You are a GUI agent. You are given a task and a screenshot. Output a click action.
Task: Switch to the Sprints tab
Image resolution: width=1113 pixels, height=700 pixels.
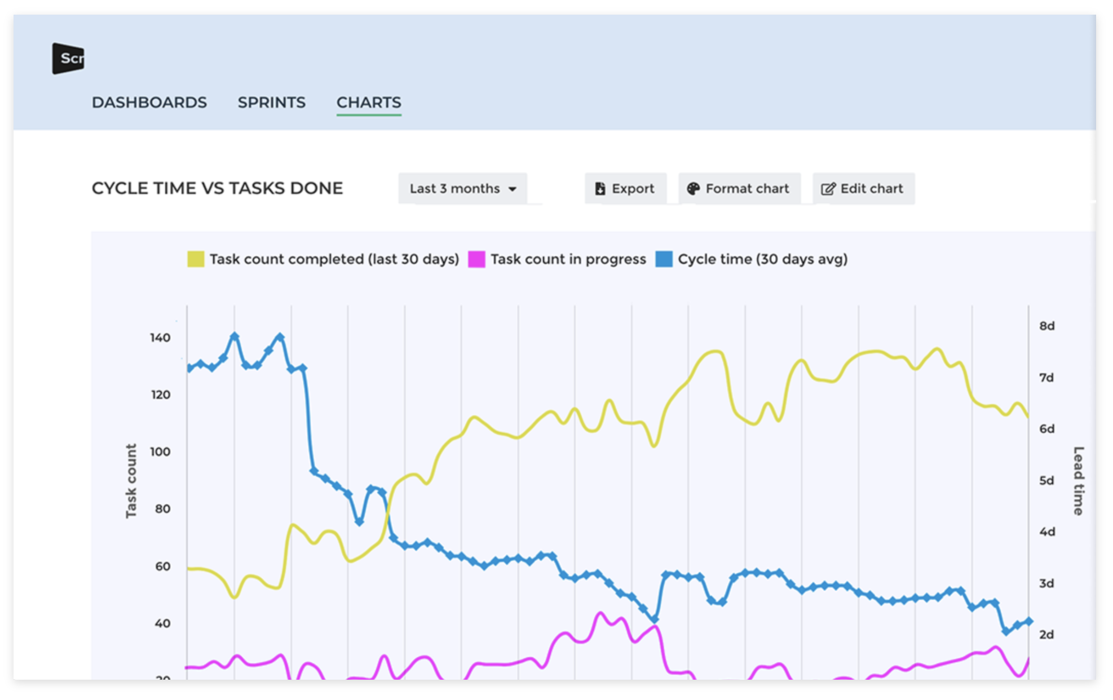(271, 103)
